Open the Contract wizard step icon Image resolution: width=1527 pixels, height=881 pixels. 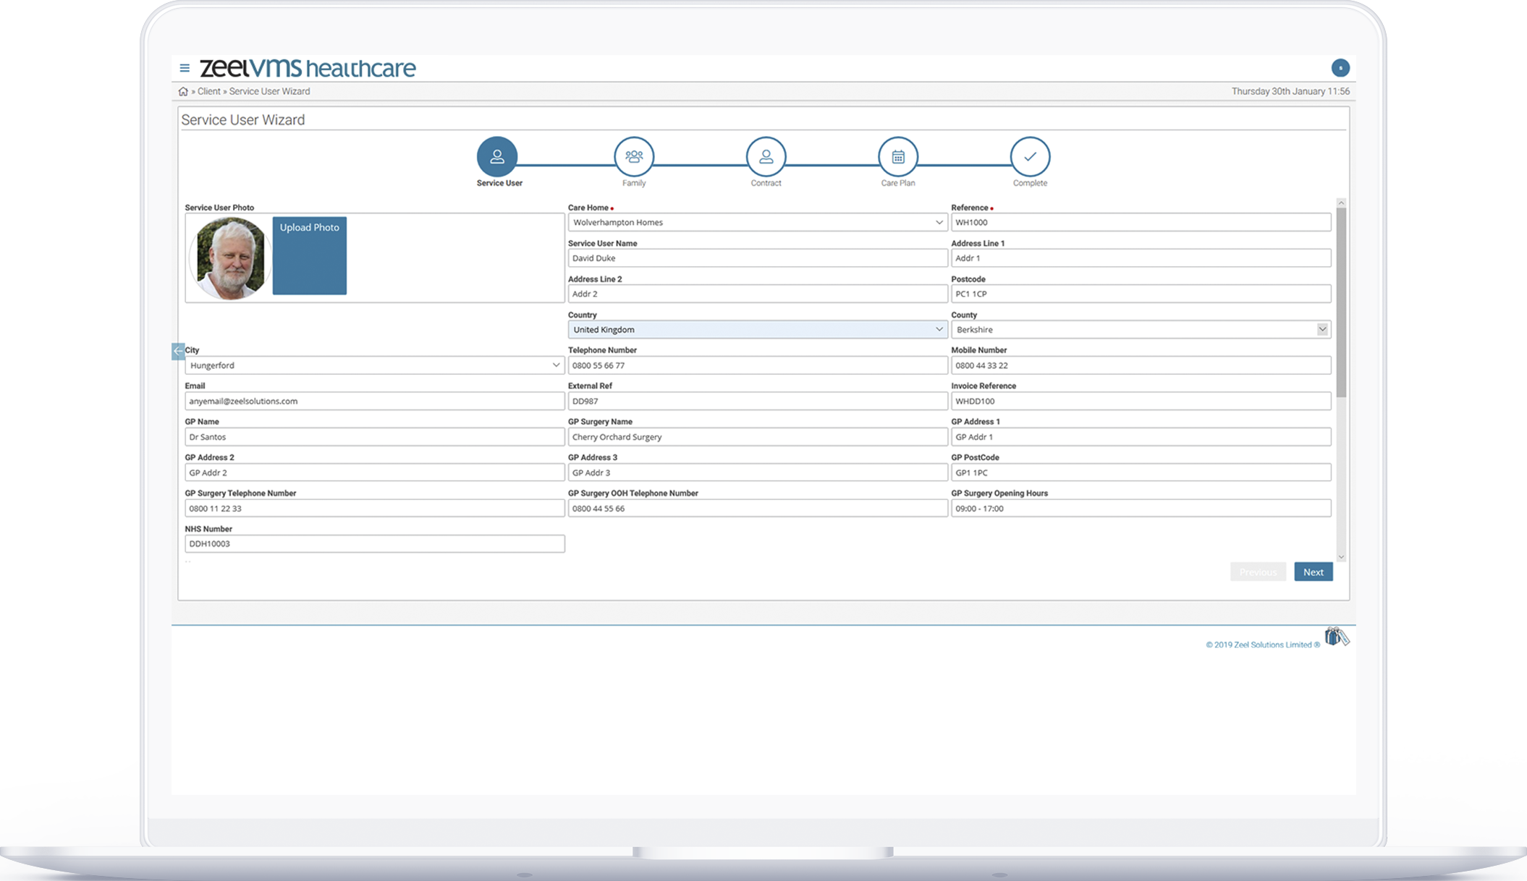[766, 156]
